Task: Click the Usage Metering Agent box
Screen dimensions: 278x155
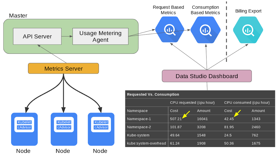Action: [100, 36]
